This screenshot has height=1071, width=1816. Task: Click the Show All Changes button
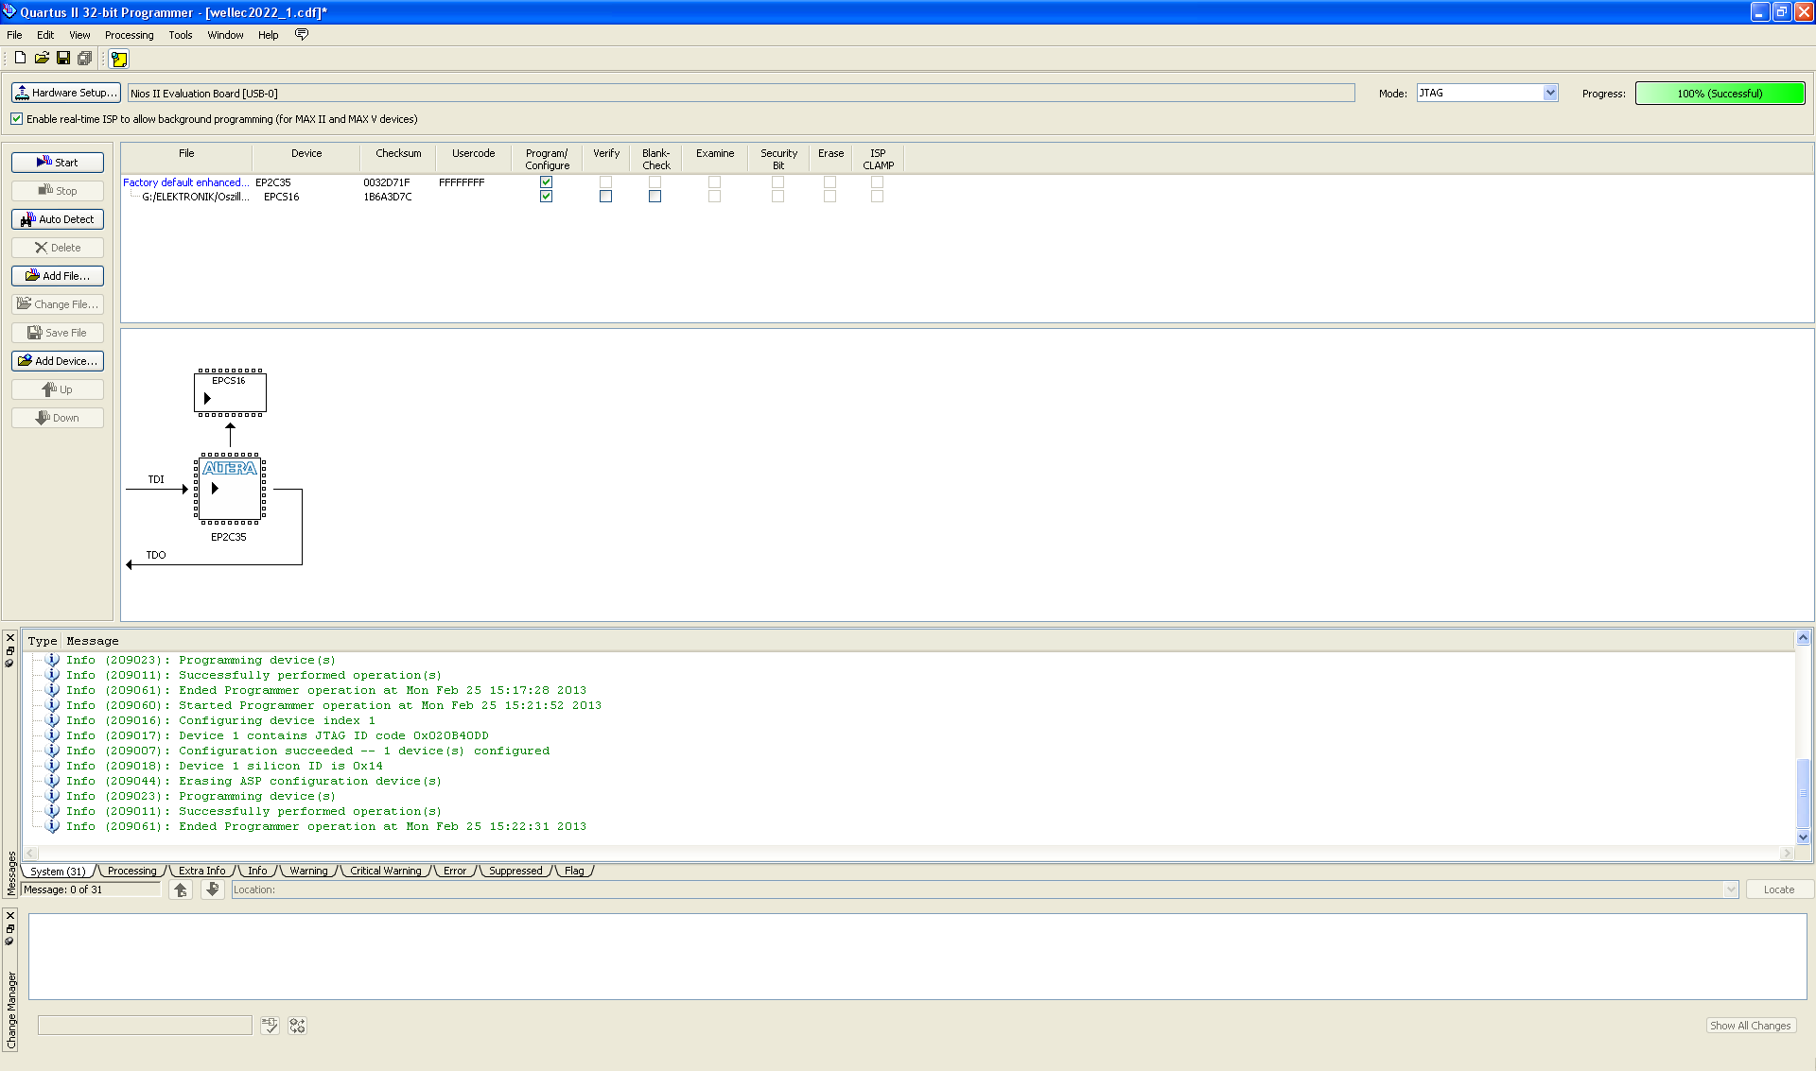pos(1751,1026)
